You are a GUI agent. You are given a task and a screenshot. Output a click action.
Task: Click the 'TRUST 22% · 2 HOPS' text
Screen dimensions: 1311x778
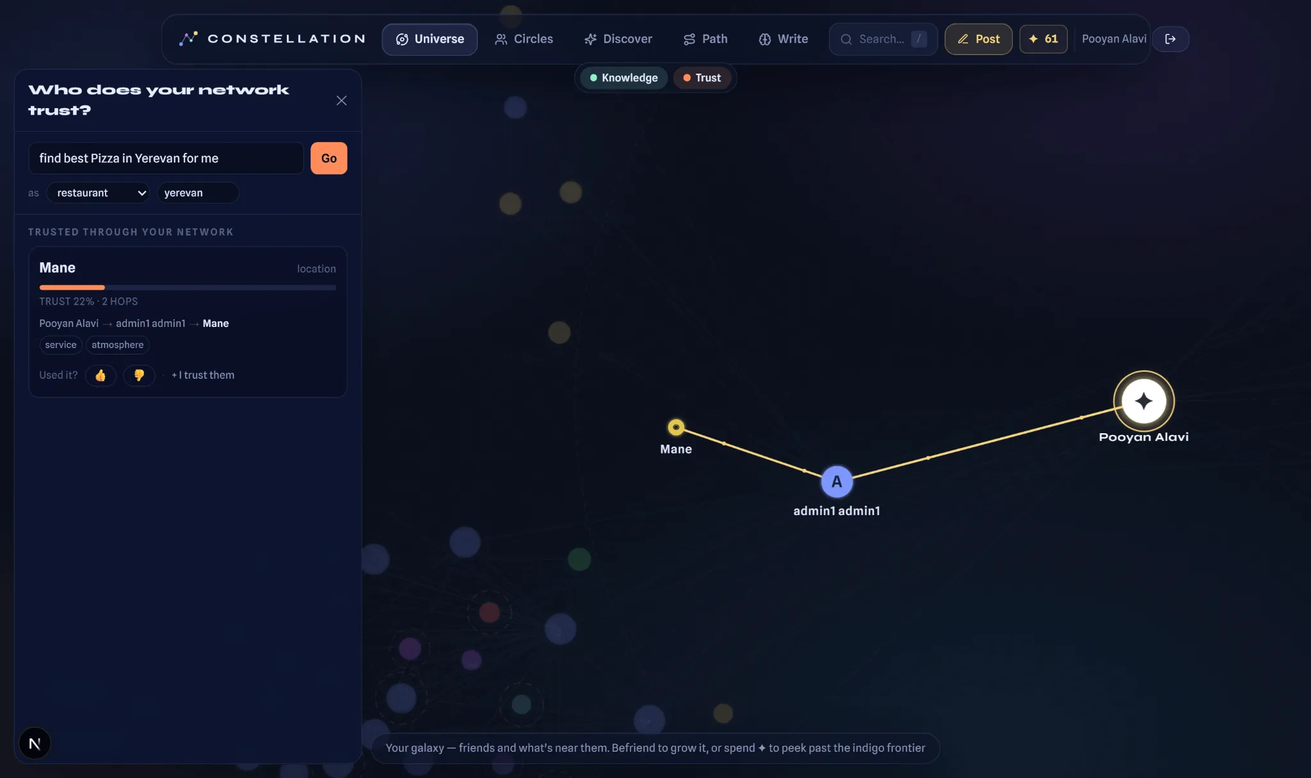coord(88,301)
